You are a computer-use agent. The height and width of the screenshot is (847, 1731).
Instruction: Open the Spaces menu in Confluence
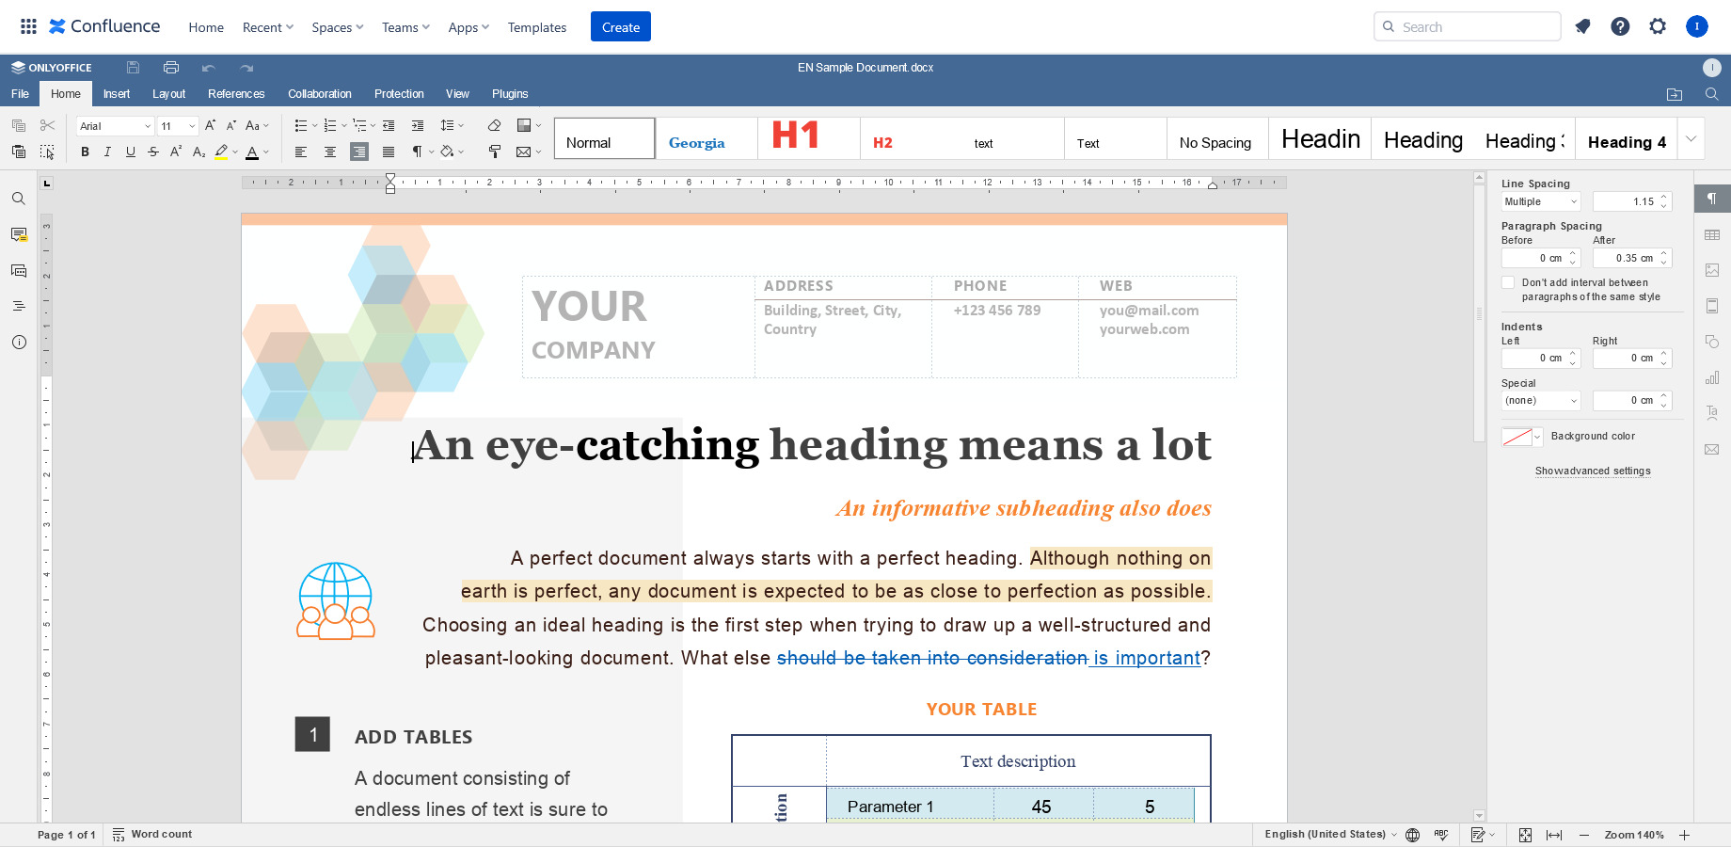coord(338,27)
